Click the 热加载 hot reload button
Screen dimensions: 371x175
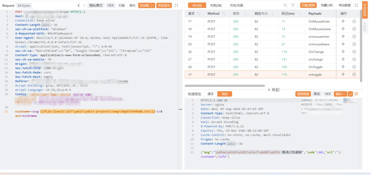click(x=144, y=5)
